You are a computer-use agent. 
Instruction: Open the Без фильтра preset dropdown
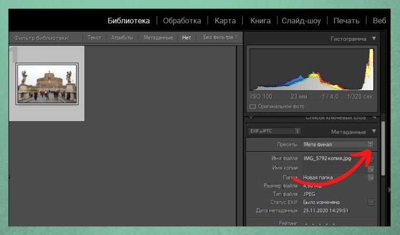click(220, 37)
